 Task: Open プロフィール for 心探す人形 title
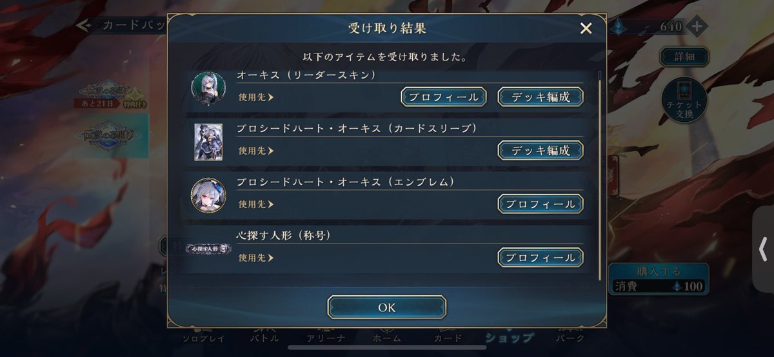(x=541, y=257)
